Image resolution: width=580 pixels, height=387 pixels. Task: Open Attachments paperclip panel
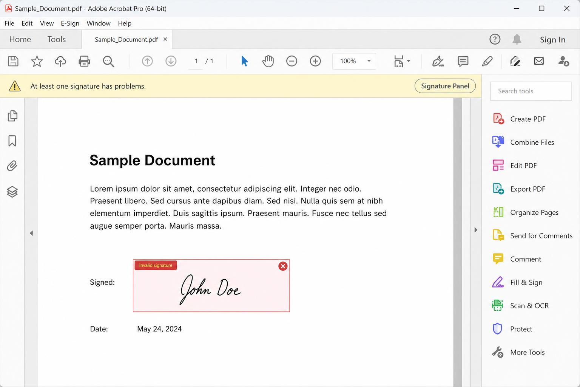12,166
